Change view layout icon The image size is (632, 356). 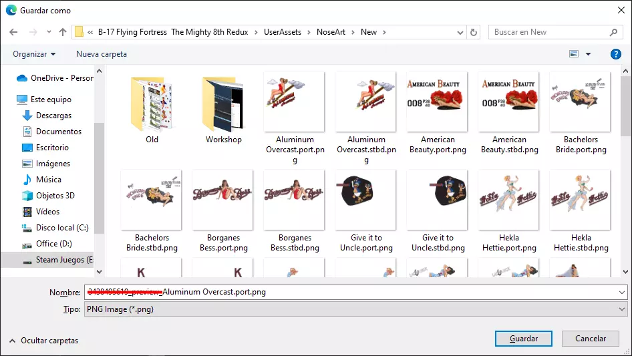[574, 54]
